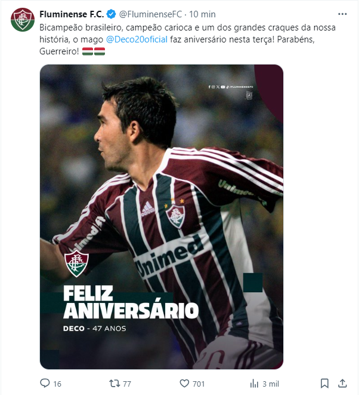Click the reply count 16
Screen dimensions: 359x395
point(57,384)
